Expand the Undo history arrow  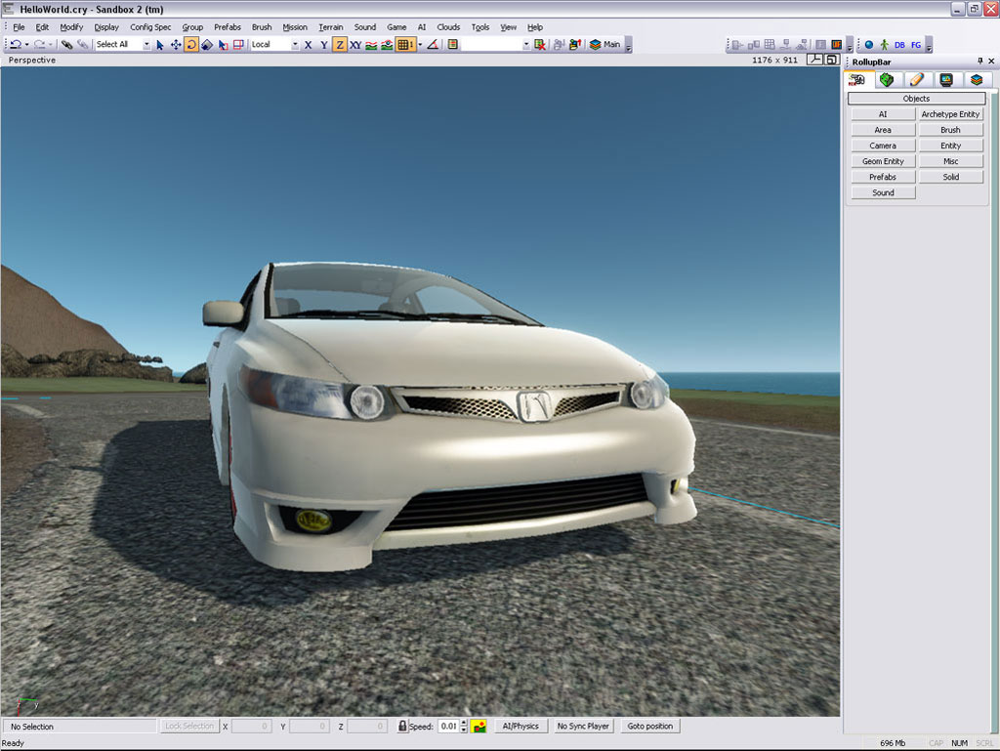point(26,45)
